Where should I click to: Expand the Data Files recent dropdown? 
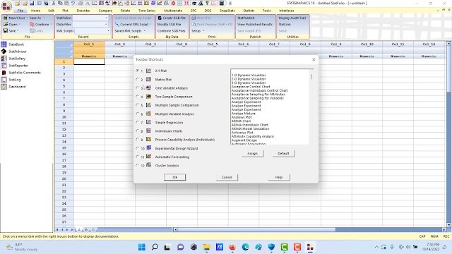tap(107, 25)
